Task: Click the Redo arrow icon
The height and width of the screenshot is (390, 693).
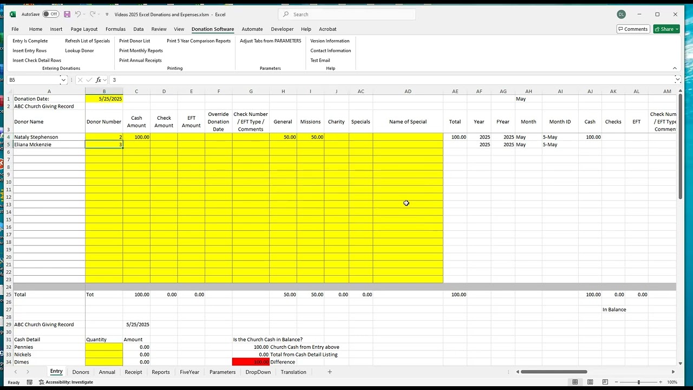Action: (x=93, y=14)
